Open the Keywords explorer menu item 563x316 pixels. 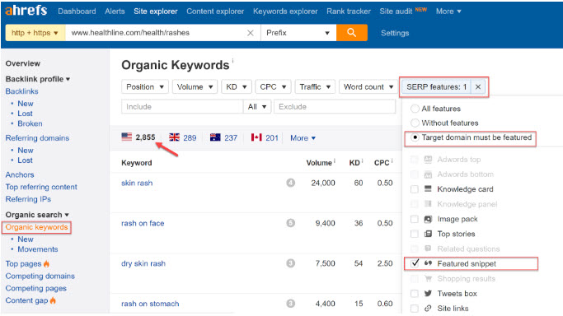coord(285,11)
